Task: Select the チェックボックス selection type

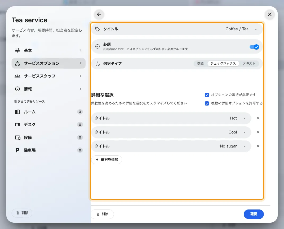Action: (x=223, y=64)
